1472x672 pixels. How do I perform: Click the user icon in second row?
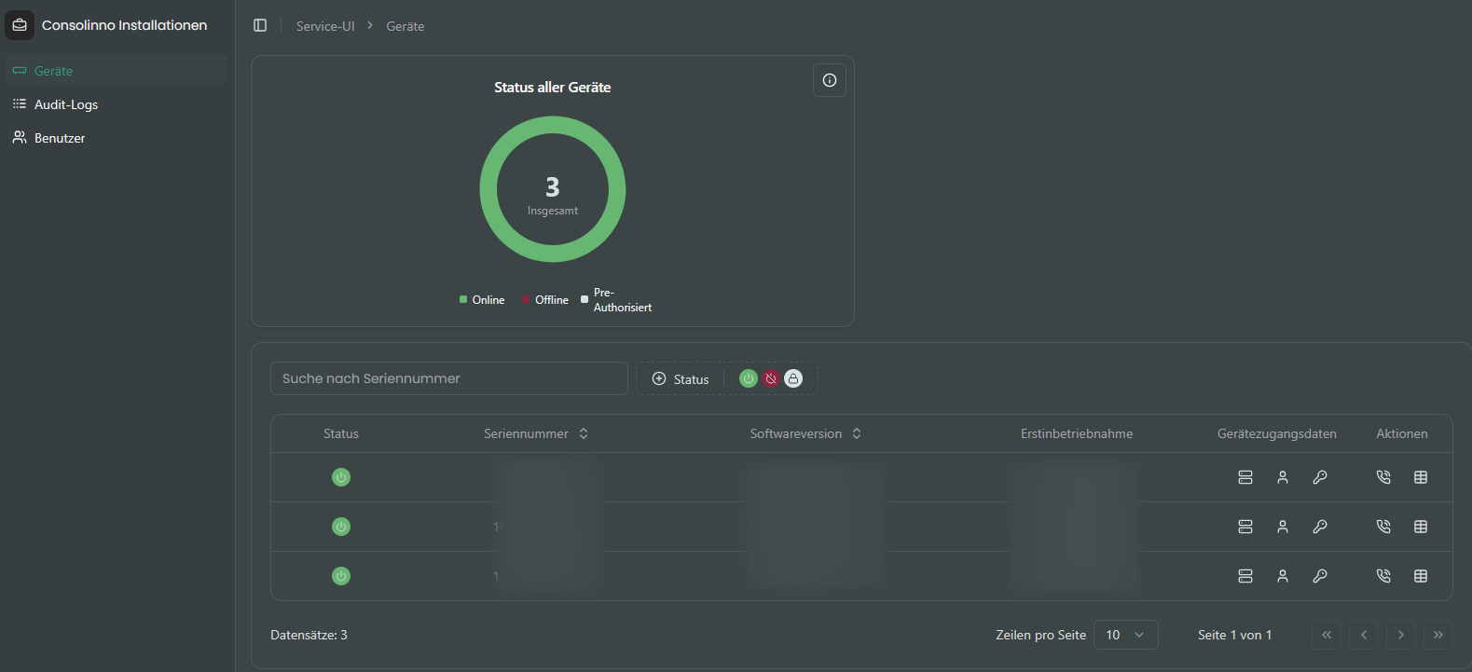coord(1282,527)
